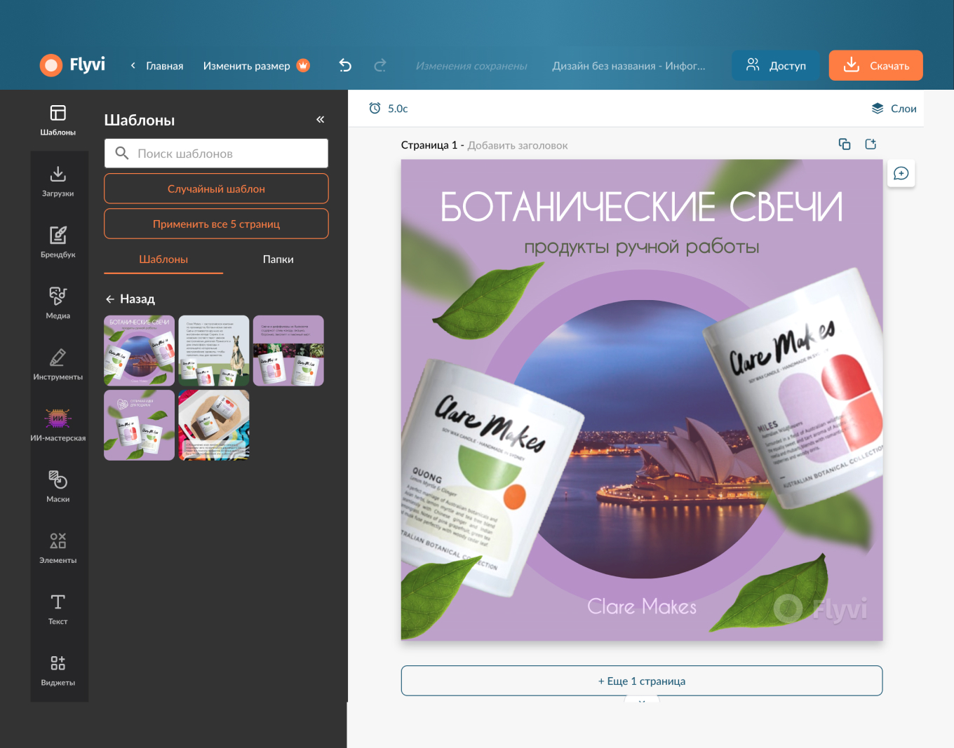Open the ИИ-мастерская sidebar section
This screenshot has height=748, width=954.
(58, 425)
